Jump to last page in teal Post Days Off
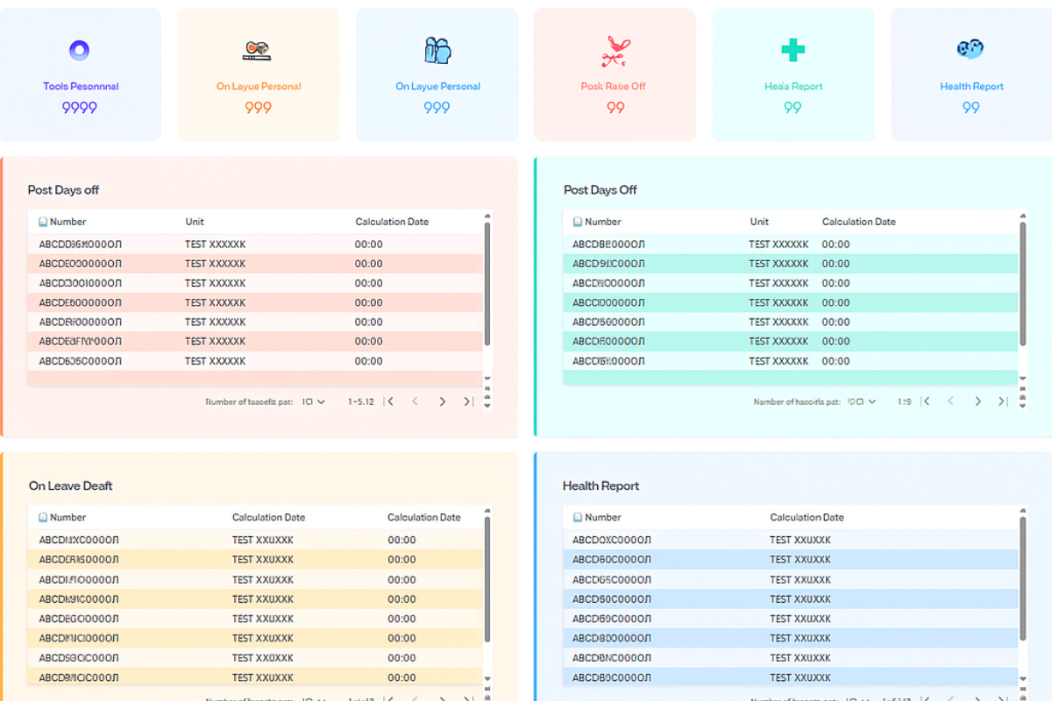 1002,400
